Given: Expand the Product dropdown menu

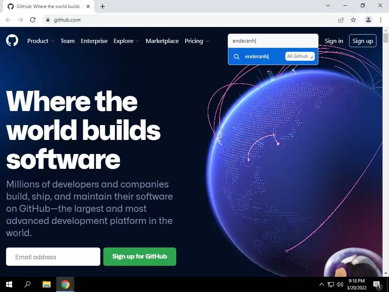Looking at the screenshot, I should (41, 41).
